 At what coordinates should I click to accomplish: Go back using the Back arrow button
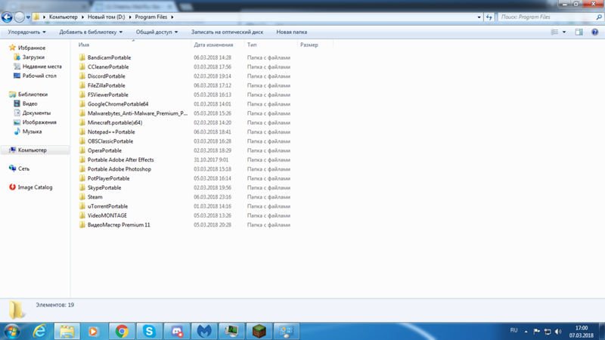click(x=7, y=17)
